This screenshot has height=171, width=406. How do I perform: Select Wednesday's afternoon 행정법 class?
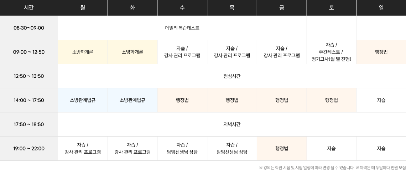click(182, 100)
